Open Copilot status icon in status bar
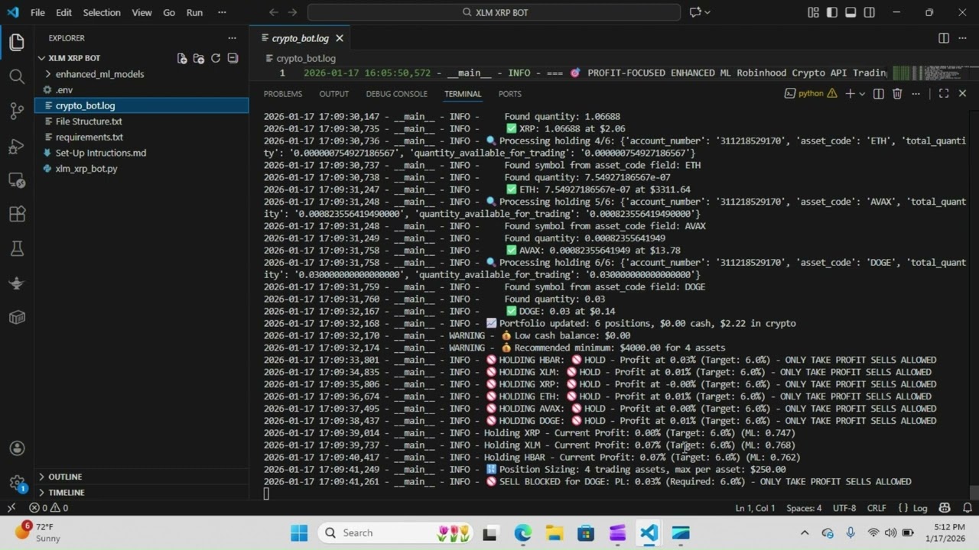Viewport: 979px width, 550px height. (x=945, y=508)
